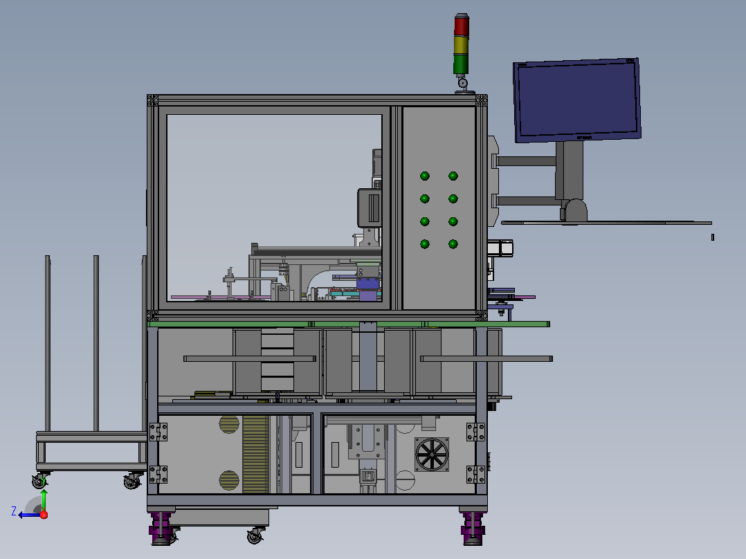Pick the dark blue monitor screen
Viewport: 746px width, 559px height.
click(577, 100)
